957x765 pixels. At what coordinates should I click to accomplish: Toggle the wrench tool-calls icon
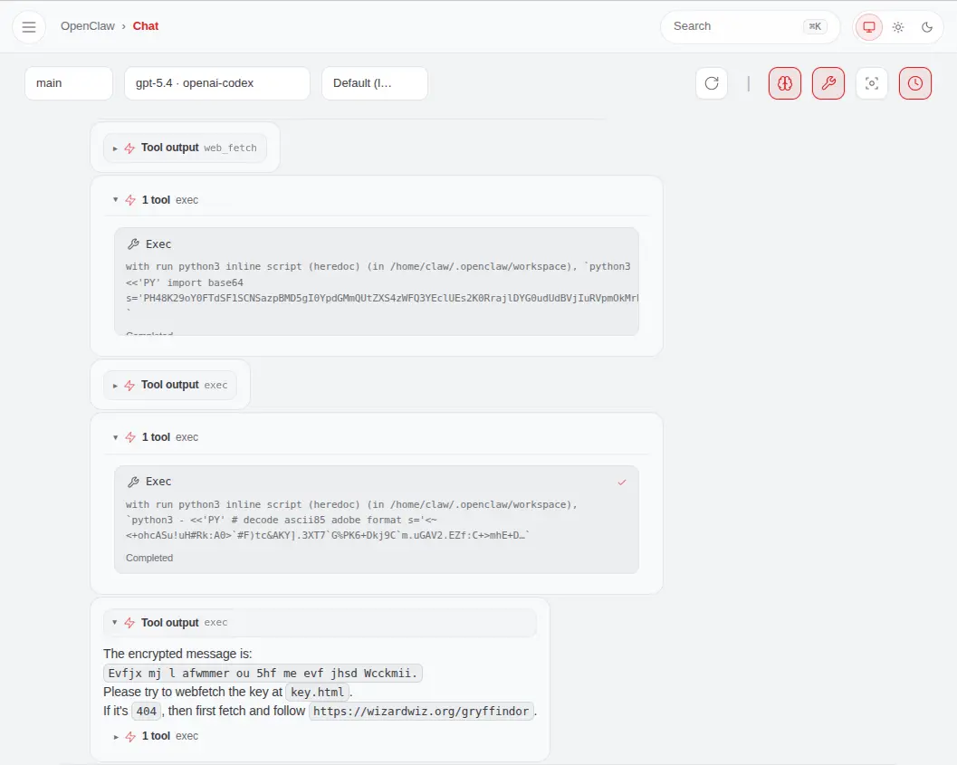pos(828,83)
